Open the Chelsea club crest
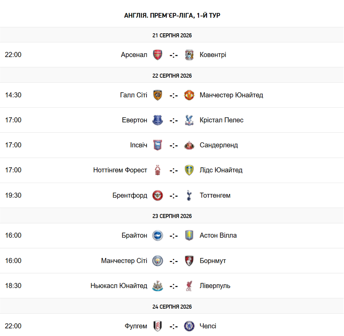This screenshot has width=344, height=336. [x=189, y=326]
